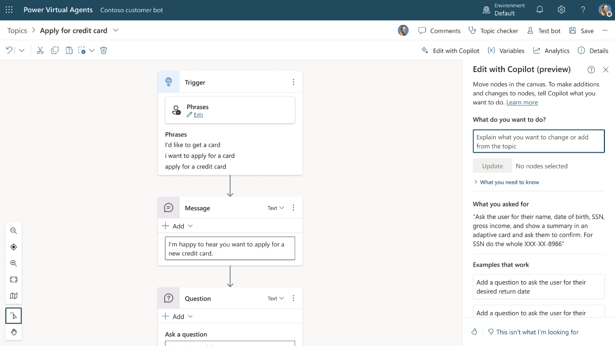Select the Cut icon in the toolbar
The width and height of the screenshot is (615, 346).
pyautogui.click(x=40, y=50)
